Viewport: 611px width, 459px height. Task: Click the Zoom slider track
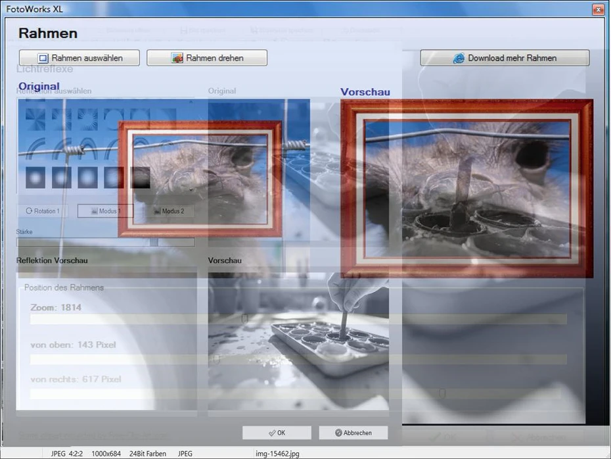point(298,319)
